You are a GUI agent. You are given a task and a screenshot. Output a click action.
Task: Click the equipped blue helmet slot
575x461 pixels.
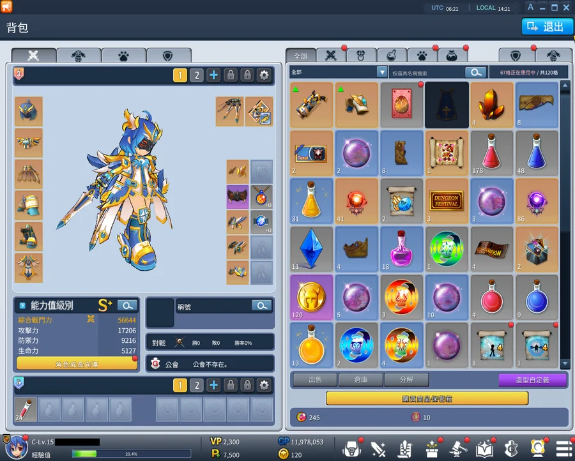[29, 111]
